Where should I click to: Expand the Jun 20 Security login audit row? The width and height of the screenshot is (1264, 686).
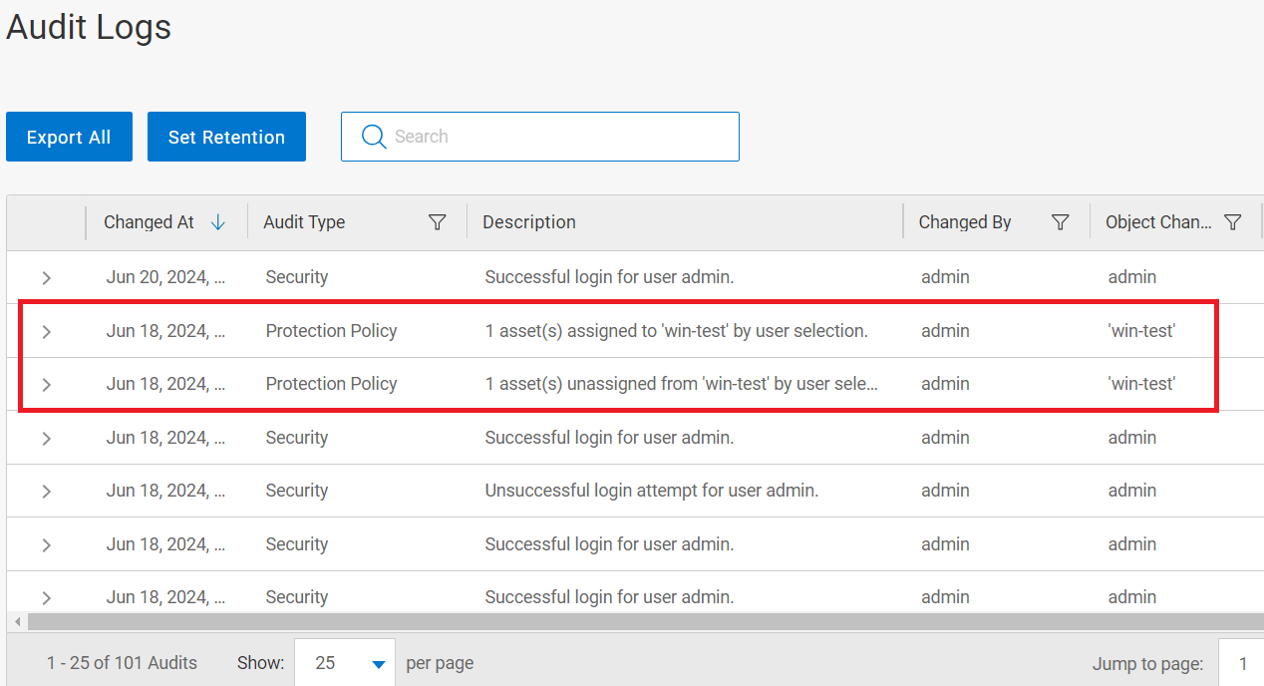[45, 277]
